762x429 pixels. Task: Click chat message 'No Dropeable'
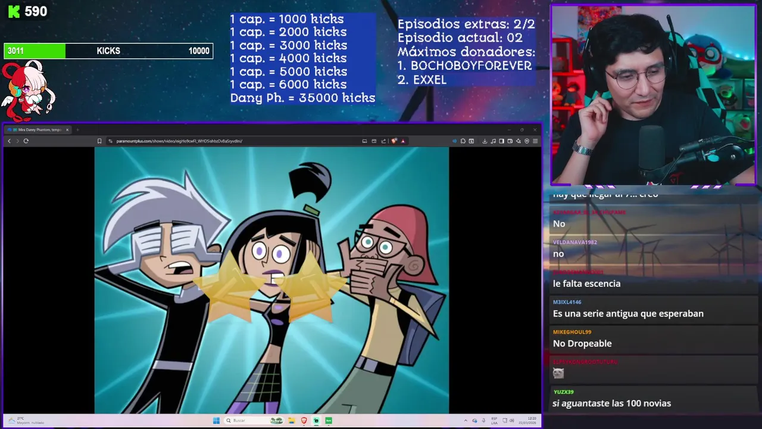point(582,343)
